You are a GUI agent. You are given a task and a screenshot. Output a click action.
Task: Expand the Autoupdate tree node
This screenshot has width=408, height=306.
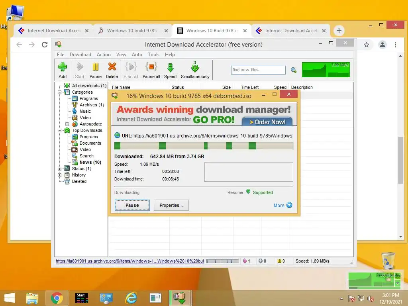pos(67,124)
